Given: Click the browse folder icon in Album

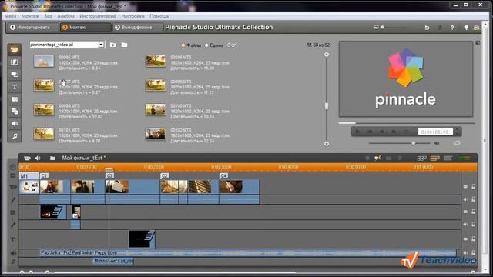Looking at the screenshot, I should tap(124, 45).
